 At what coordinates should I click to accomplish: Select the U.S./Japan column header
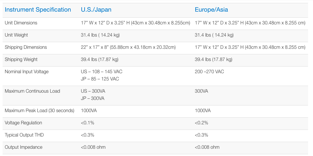click(x=96, y=10)
